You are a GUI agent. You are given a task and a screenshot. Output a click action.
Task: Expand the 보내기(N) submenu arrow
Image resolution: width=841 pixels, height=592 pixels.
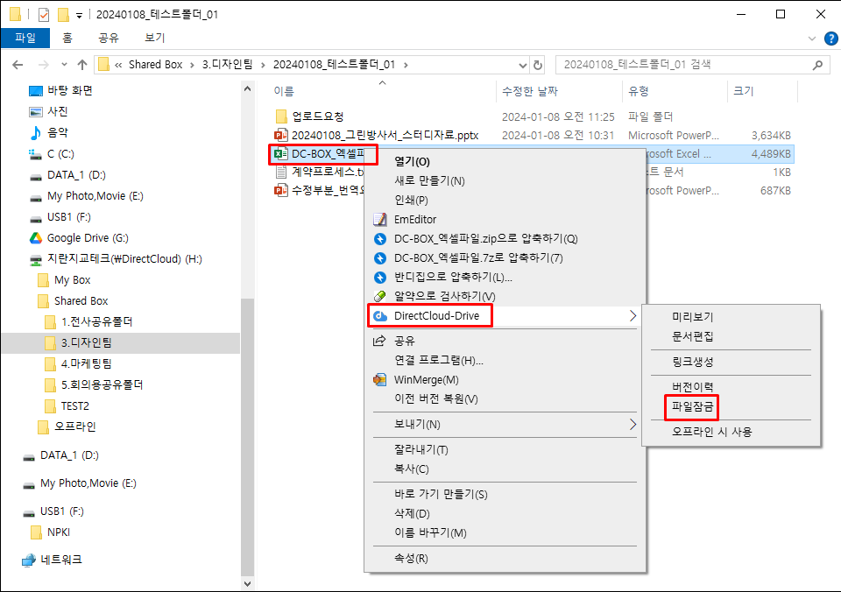pyautogui.click(x=633, y=425)
